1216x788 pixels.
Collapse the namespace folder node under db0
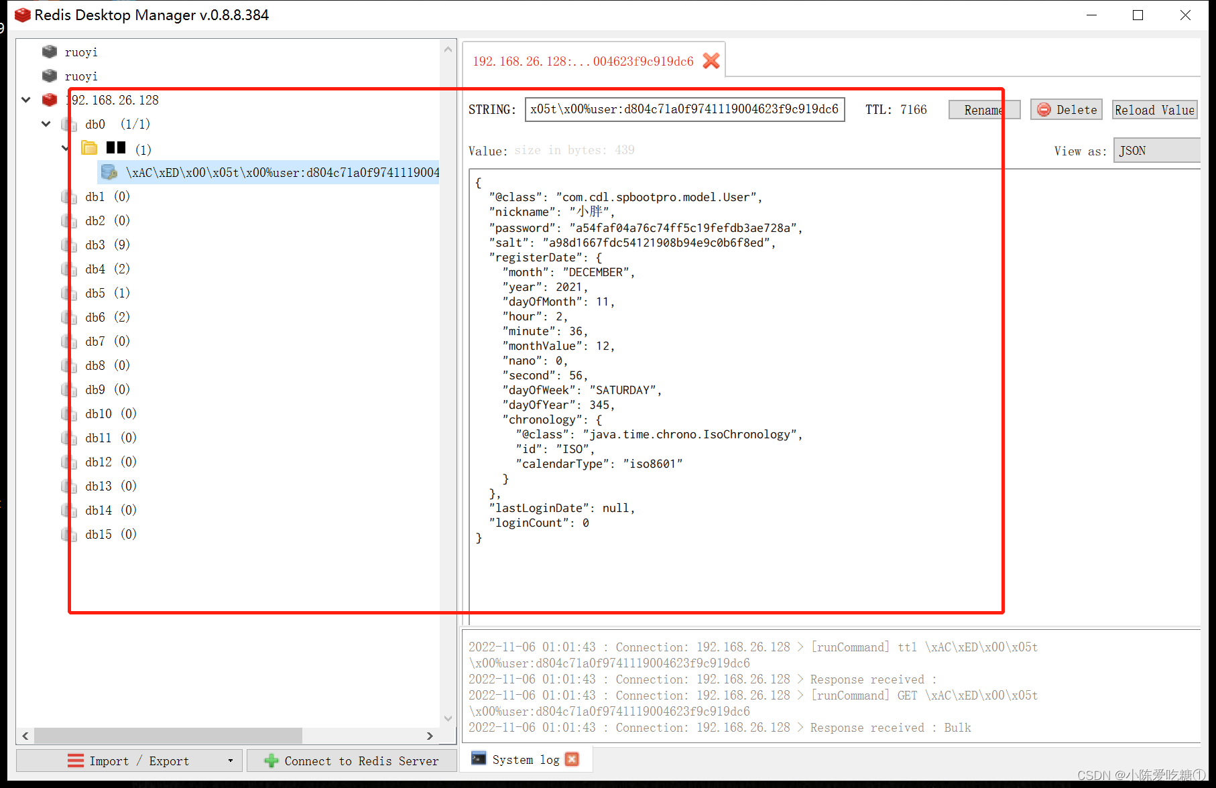[65, 148]
